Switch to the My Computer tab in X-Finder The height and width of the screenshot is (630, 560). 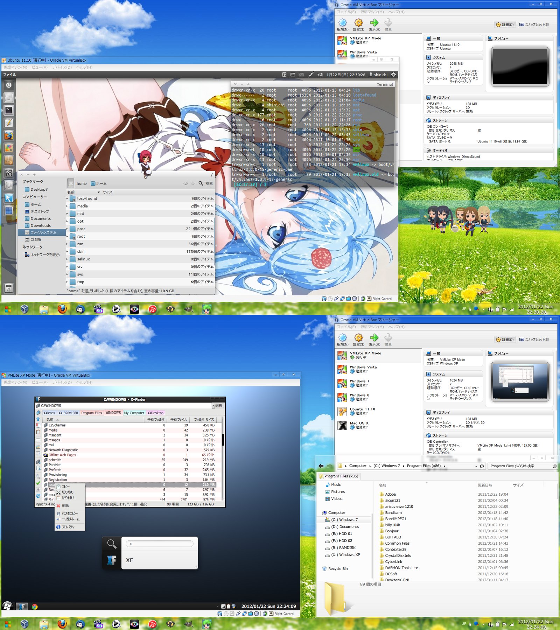pos(134,413)
